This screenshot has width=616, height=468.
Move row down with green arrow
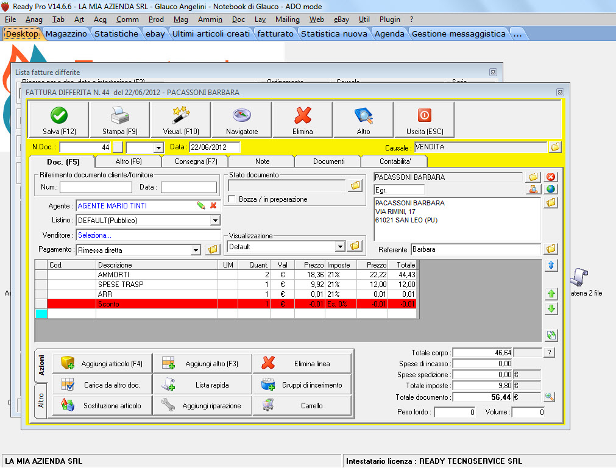pos(551,308)
